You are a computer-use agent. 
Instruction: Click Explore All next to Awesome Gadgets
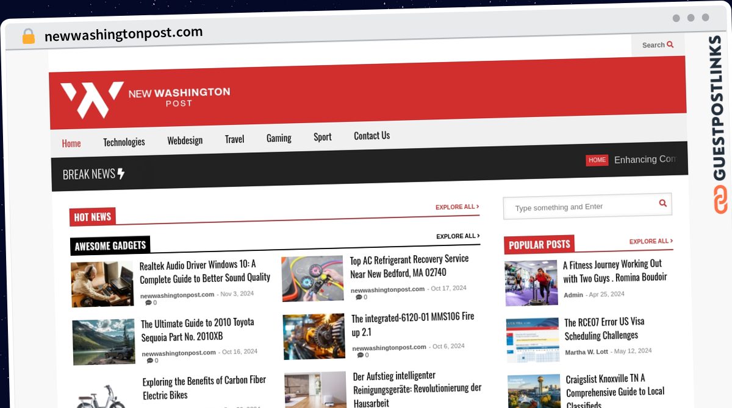pyautogui.click(x=457, y=236)
